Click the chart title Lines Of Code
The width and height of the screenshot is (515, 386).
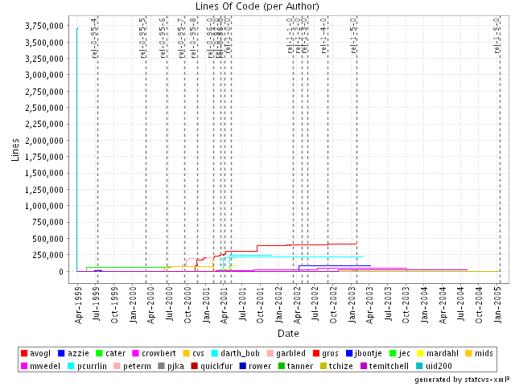click(257, 6)
